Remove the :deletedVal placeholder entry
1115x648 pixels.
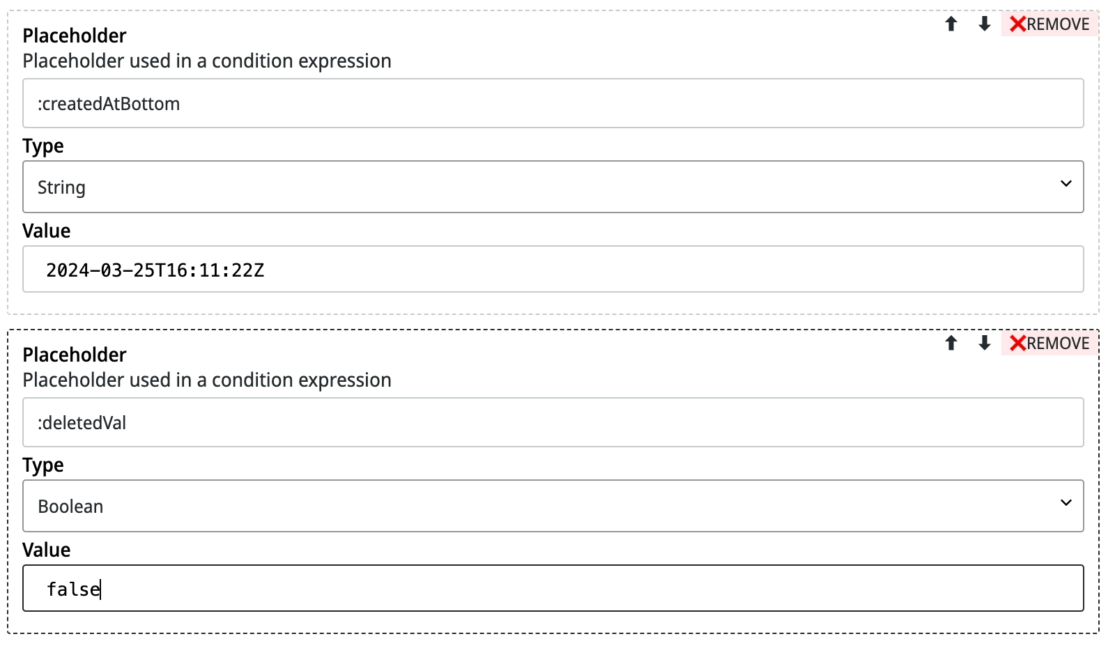click(x=1049, y=343)
